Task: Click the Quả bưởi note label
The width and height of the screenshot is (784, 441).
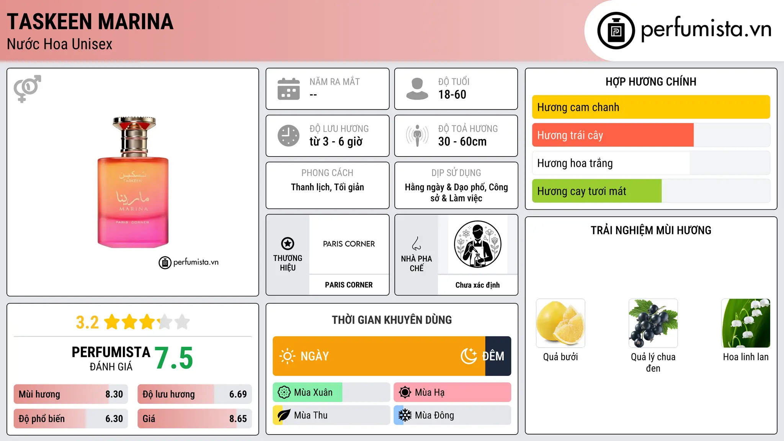Action: (560, 357)
